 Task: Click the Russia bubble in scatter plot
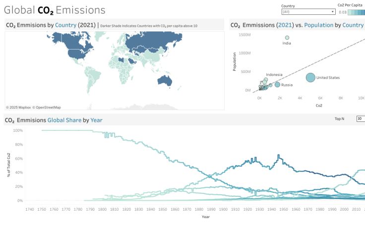tap(277, 85)
